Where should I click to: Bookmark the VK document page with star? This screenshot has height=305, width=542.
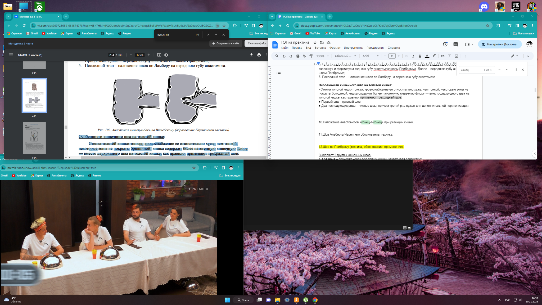(x=224, y=26)
